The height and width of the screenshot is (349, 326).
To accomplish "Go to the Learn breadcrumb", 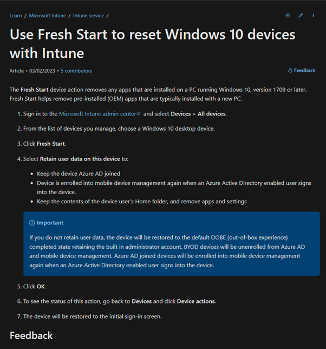I will [16, 16].
